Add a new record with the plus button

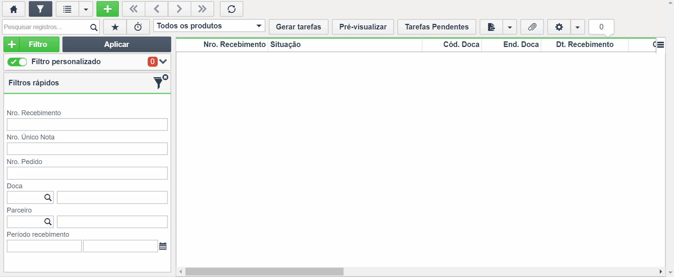[x=108, y=9]
